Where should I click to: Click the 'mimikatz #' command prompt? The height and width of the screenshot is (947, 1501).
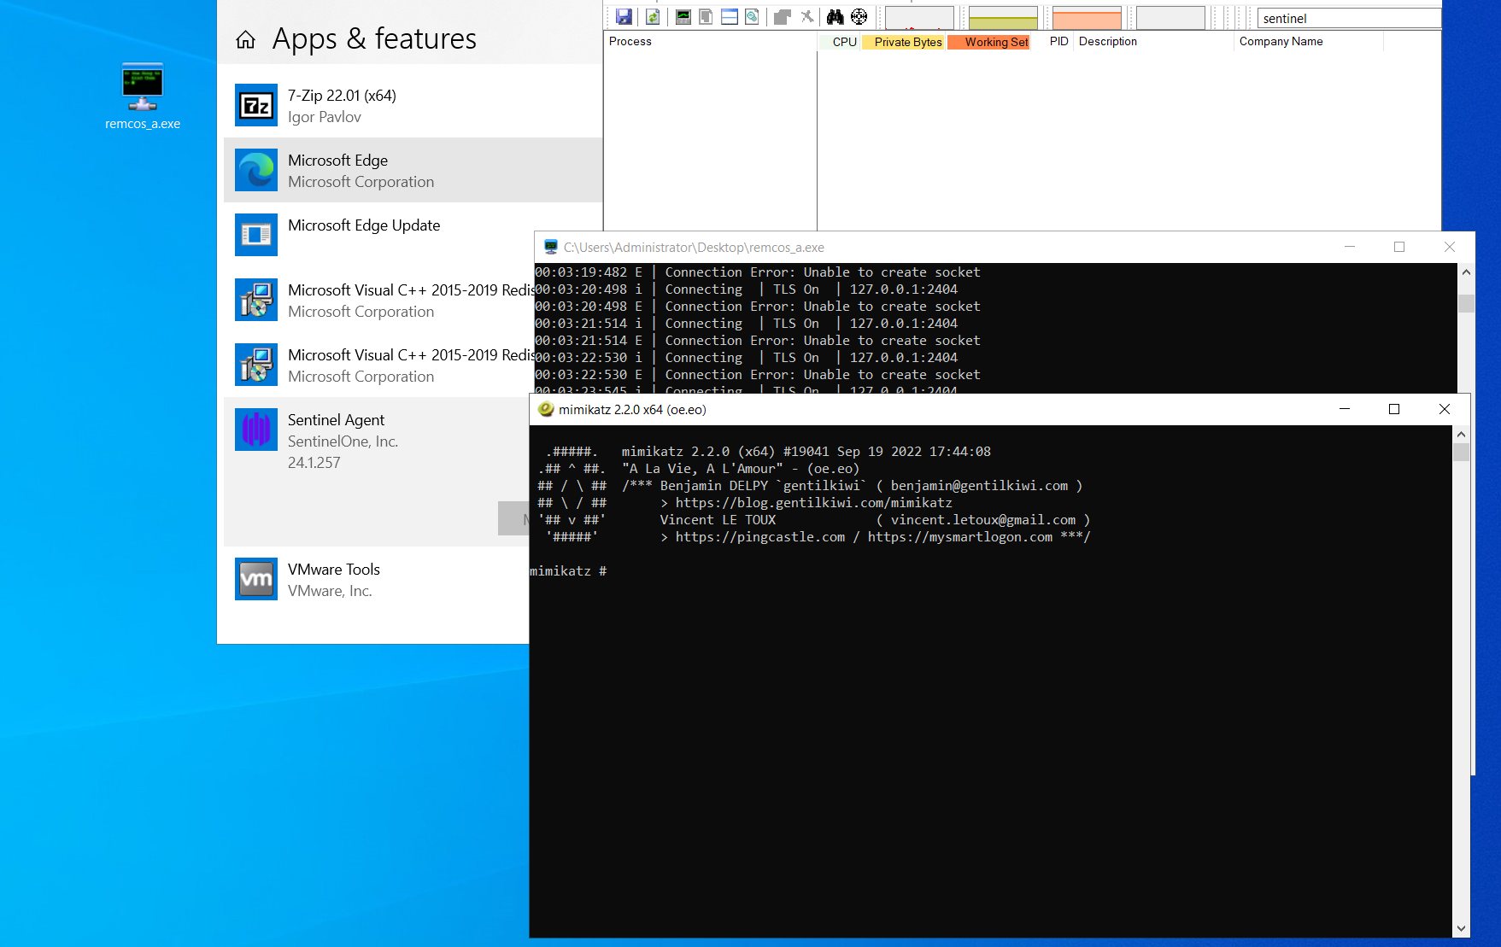pos(568,571)
